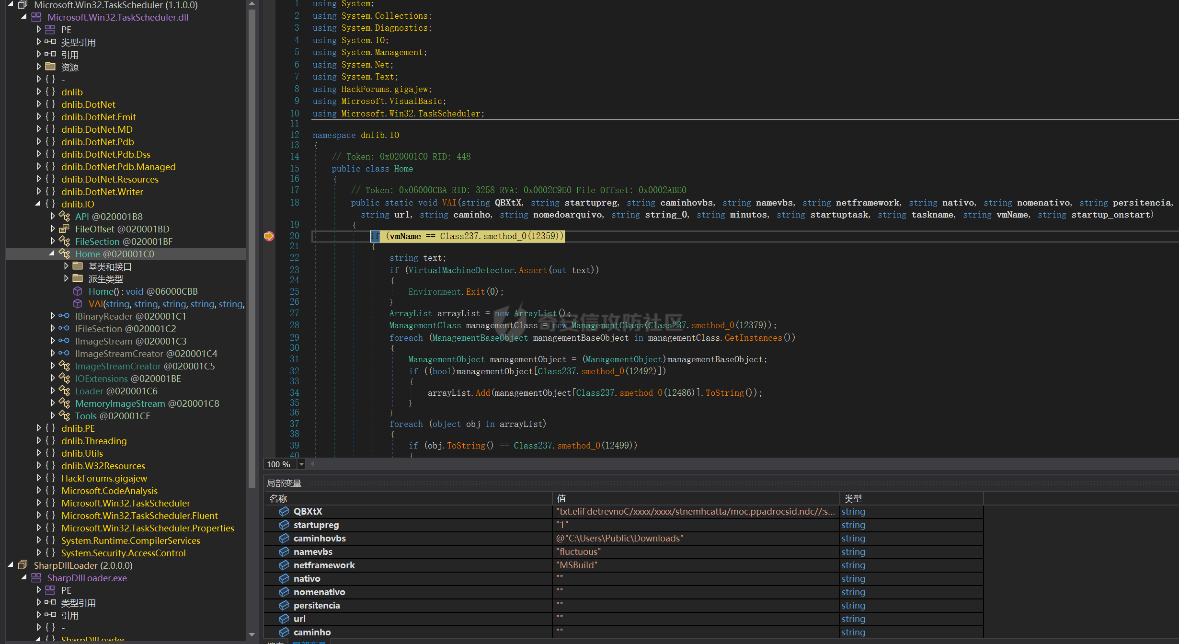Open the 100 % zoom dropdown
Image resolution: width=1179 pixels, height=644 pixels.
[301, 464]
